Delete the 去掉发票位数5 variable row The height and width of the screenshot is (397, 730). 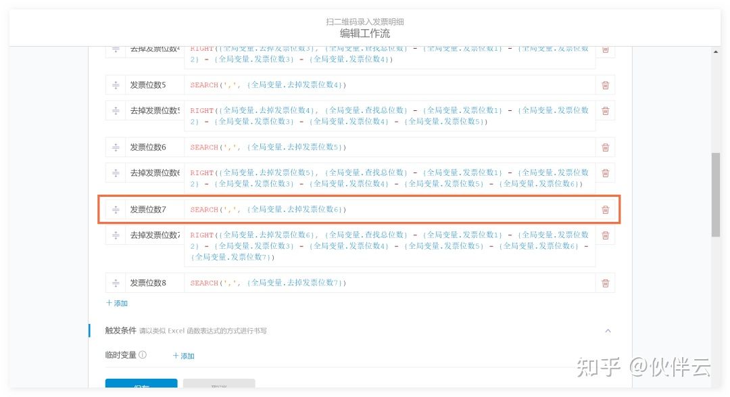605,111
